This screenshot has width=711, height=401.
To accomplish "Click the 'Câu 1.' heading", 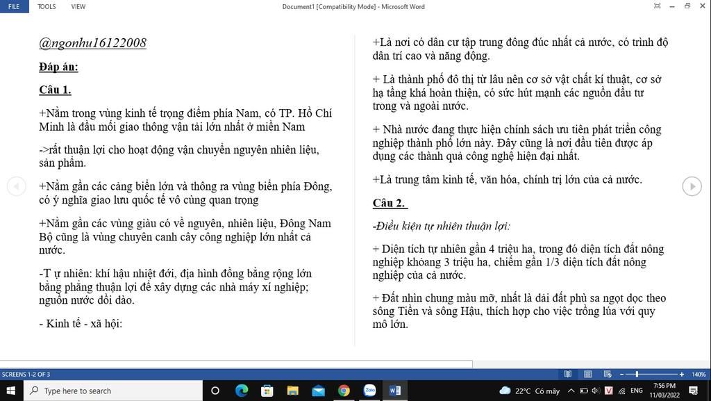I will pos(55,90).
